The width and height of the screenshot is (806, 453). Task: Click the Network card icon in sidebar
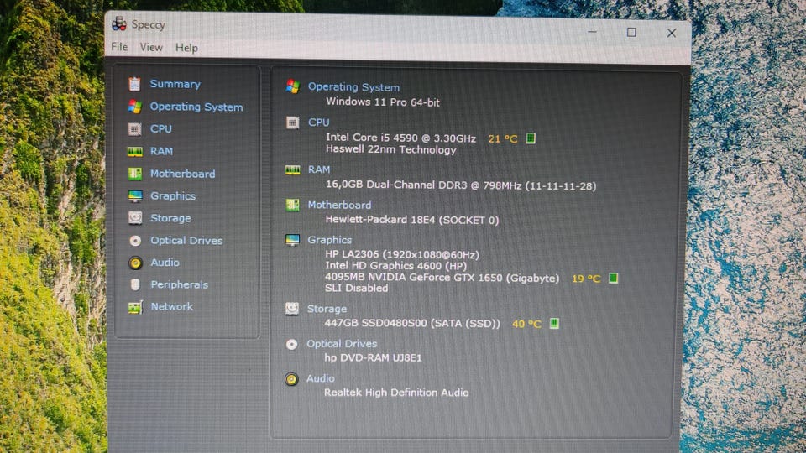click(135, 307)
